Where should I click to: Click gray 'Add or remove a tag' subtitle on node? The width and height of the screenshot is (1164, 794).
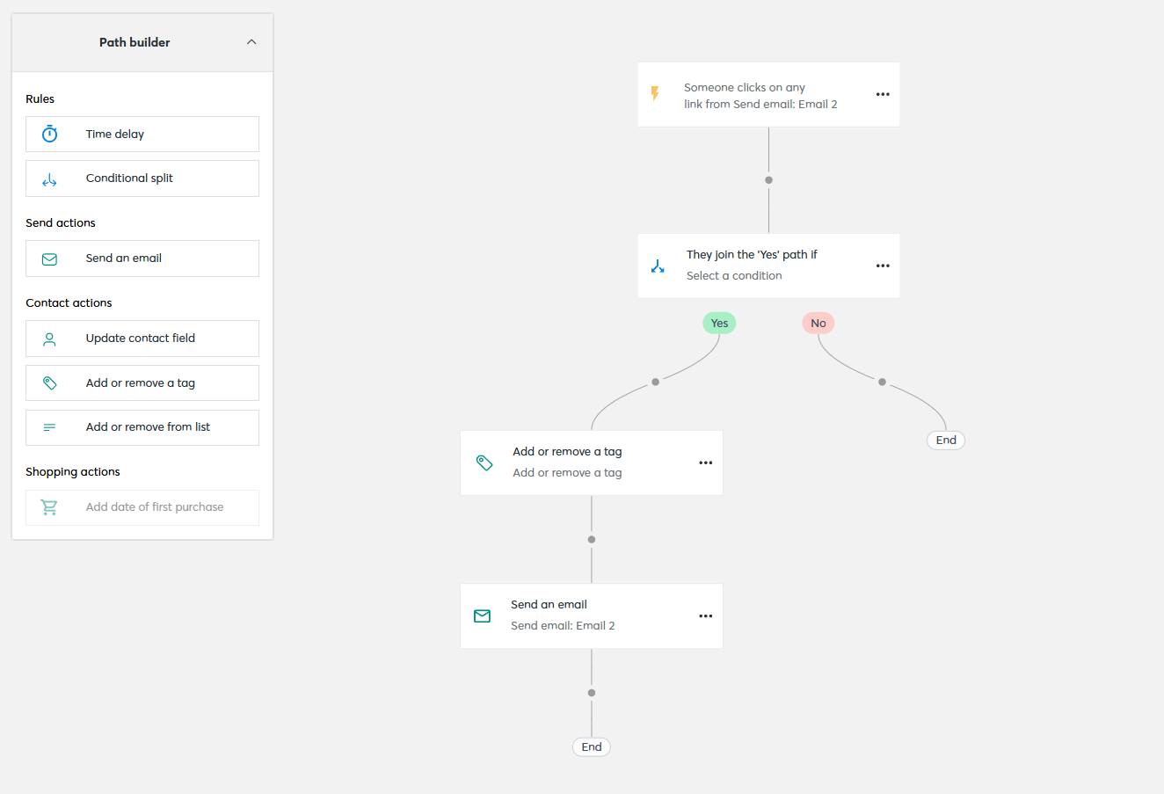pyautogui.click(x=567, y=473)
